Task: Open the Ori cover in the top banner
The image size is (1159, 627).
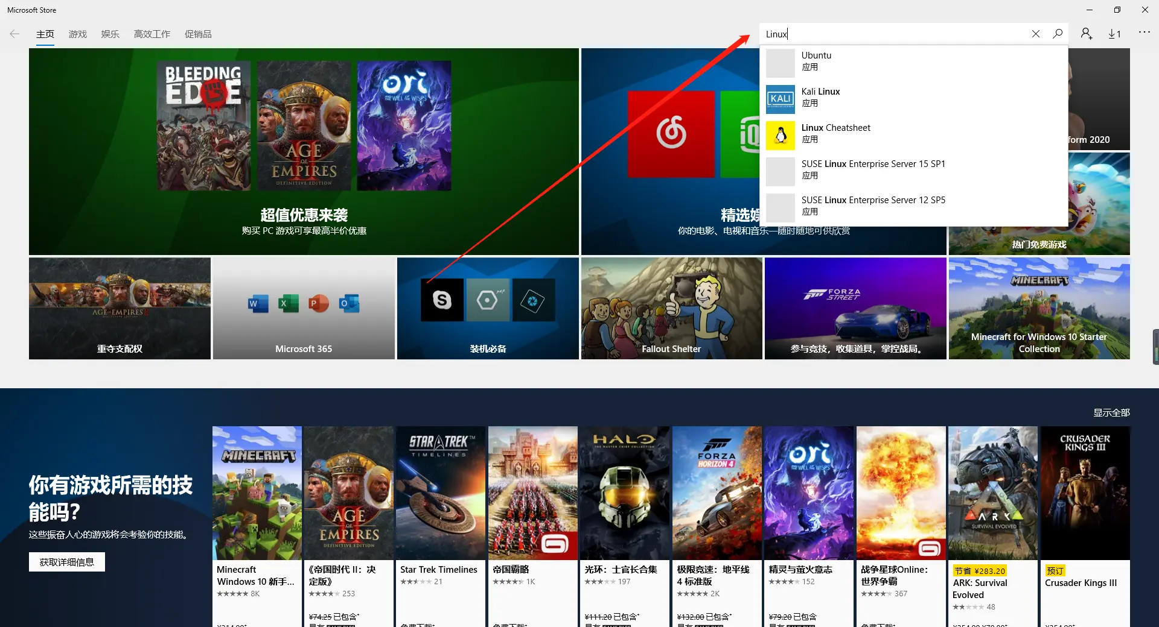Action: coord(404,125)
